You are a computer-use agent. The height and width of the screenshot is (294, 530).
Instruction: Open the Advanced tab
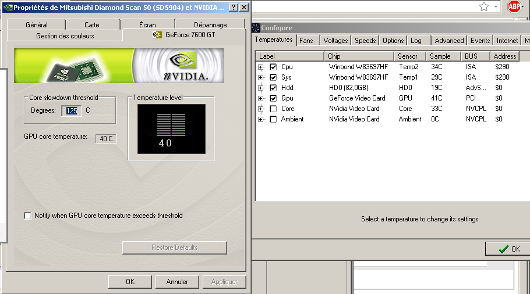click(449, 41)
